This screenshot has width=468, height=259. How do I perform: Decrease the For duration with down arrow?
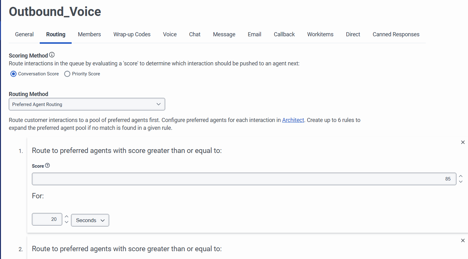[x=67, y=222]
